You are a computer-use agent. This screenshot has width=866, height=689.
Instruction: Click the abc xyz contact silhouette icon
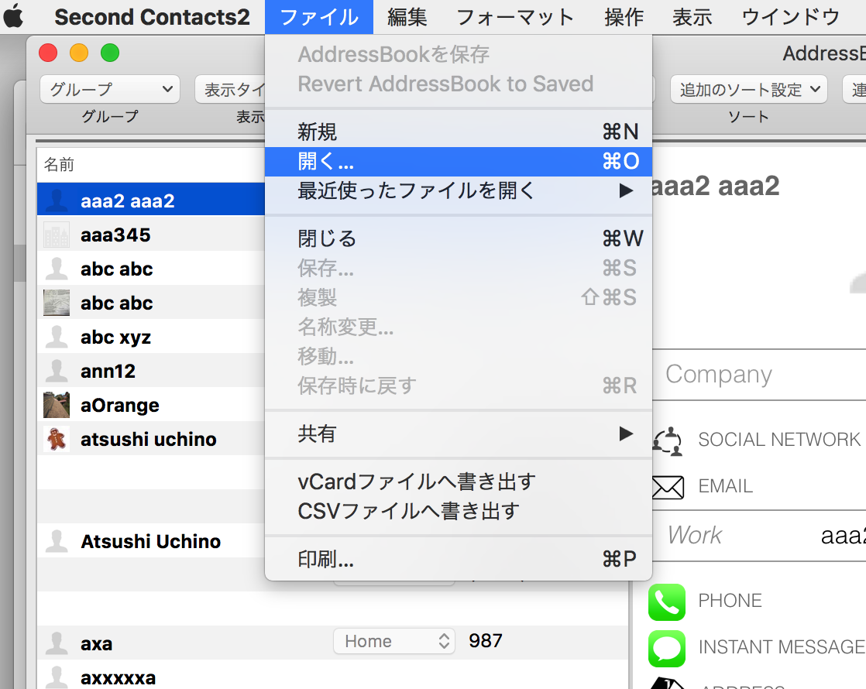pos(57,337)
